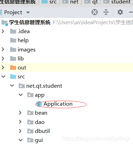Expand the out folder chevron
133x145 pixels.
pyautogui.click(x=3, y=68)
